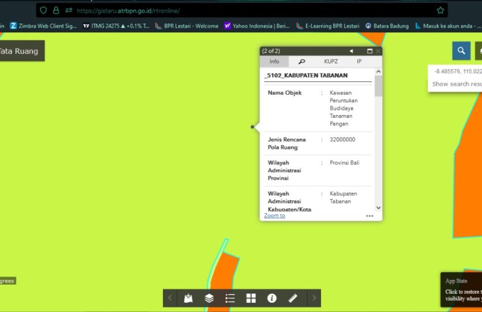Open the BPR Lestari - Welcome bookmark

(x=187, y=26)
